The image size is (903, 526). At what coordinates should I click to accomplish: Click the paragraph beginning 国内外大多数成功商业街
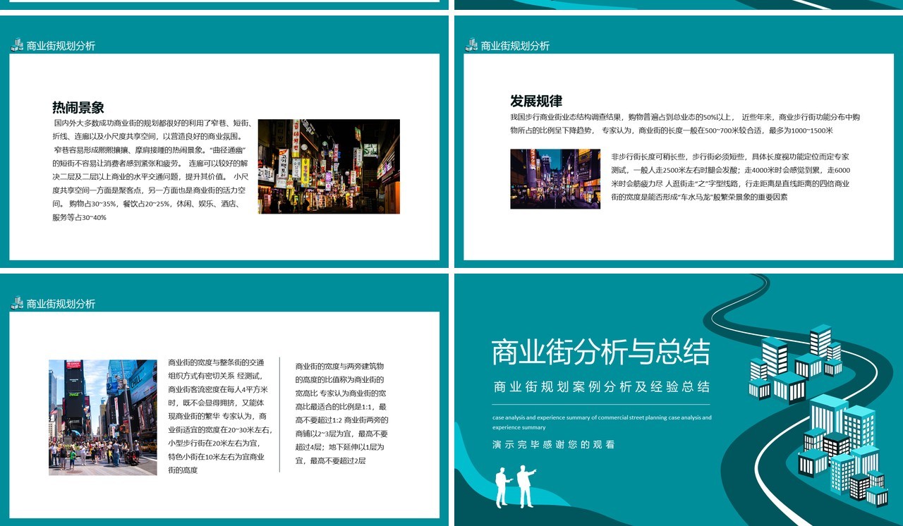pyautogui.click(x=151, y=170)
